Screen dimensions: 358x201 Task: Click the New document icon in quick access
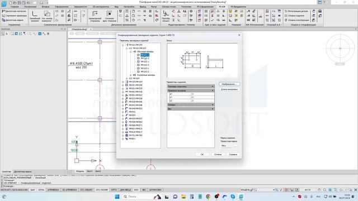click(11, 3)
